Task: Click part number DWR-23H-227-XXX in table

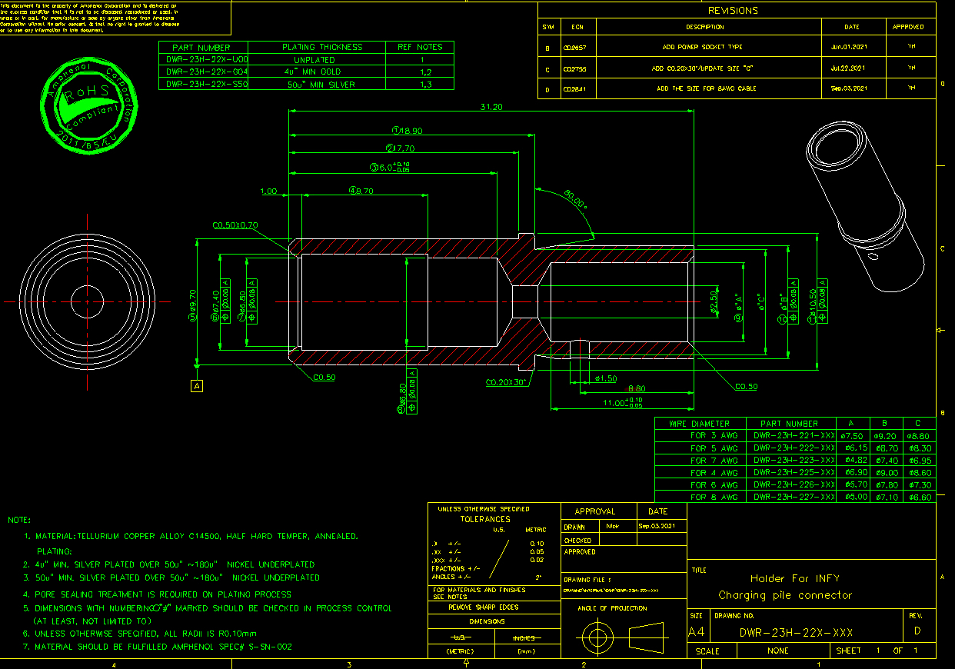Action: coord(794,498)
